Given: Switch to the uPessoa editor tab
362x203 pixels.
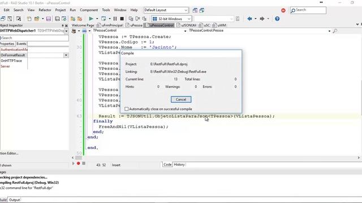Looking at the screenshot, I should (x=134, y=25).
